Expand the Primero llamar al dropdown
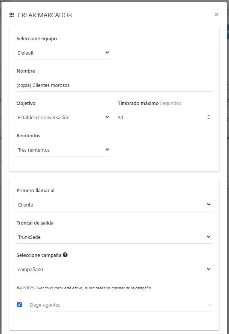Image resolution: width=229 pixels, height=334 pixels. [x=114, y=205]
